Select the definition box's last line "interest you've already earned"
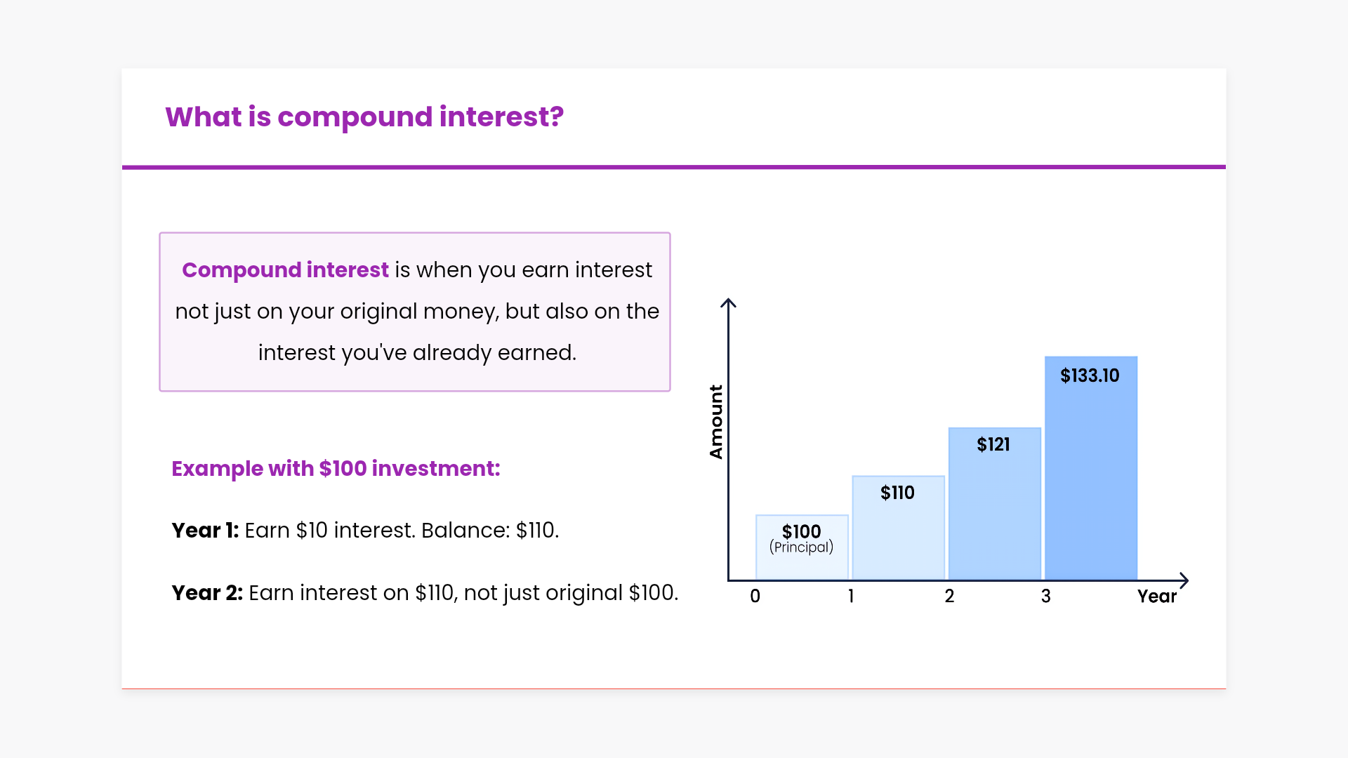This screenshot has height=758, width=1348. click(x=417, y=352)
